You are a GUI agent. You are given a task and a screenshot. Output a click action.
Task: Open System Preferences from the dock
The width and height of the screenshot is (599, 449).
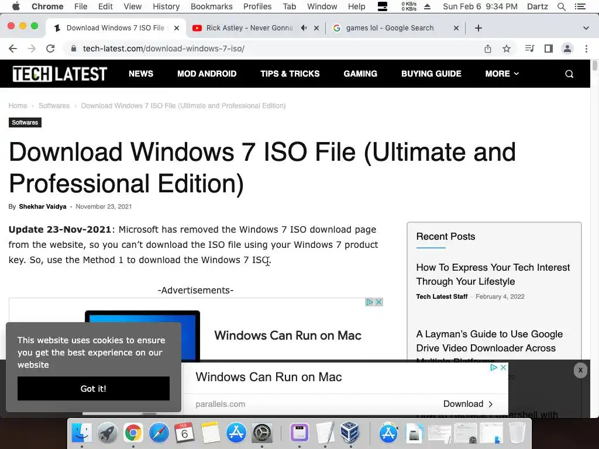(x=261, y=433)
